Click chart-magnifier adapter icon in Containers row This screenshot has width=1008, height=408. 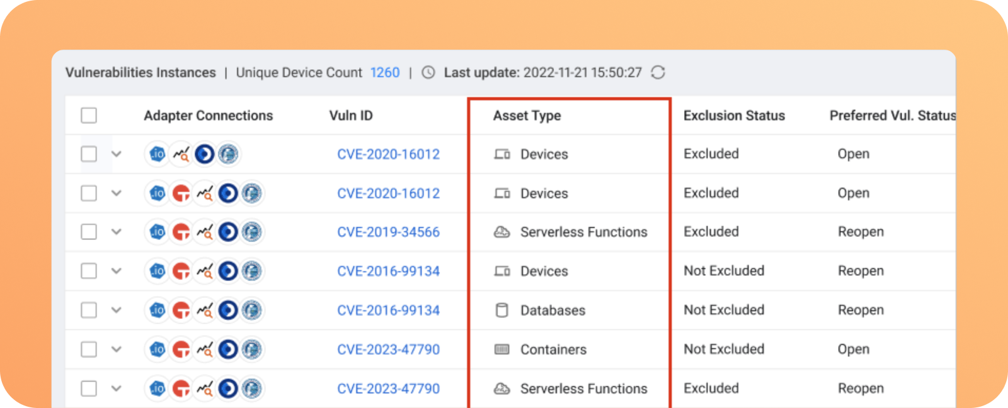[x=205, y=349]
